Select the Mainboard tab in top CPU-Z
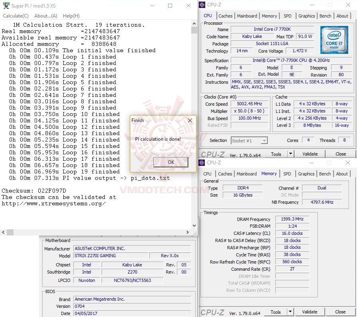Image resolution: width=357 pixels, height=317 pixels. pos(247,16)
